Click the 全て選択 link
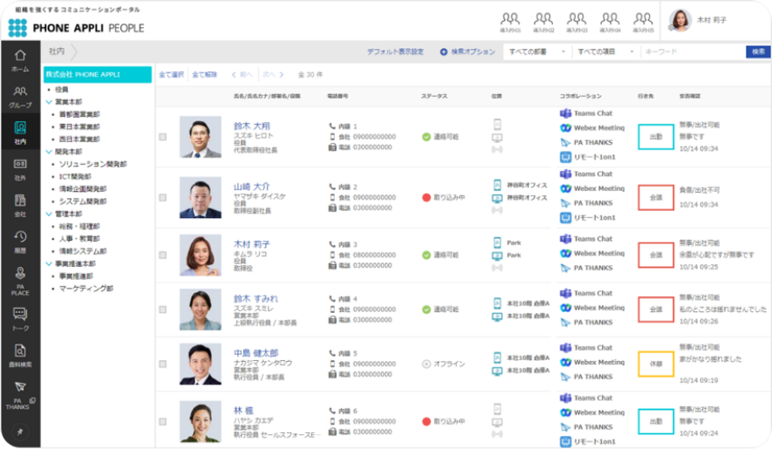 tap(171, 75)
